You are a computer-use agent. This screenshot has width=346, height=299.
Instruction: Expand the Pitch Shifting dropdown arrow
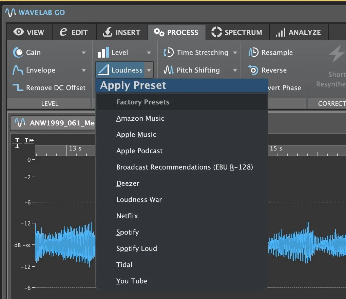pyautogui.click(x=235, y=70)
